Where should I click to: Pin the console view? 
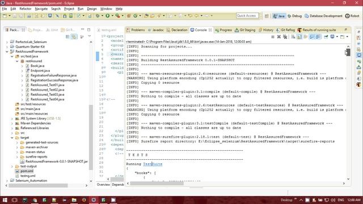[x=326, y=37]
